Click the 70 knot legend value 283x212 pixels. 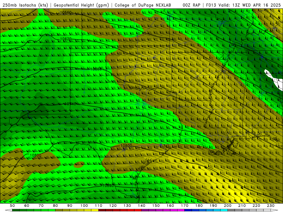tap(41, 206)
